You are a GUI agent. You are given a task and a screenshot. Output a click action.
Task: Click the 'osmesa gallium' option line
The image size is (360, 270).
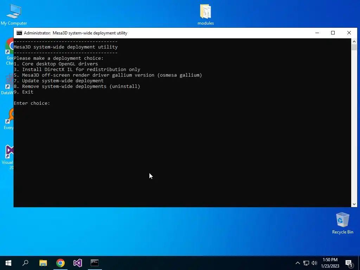108,75
